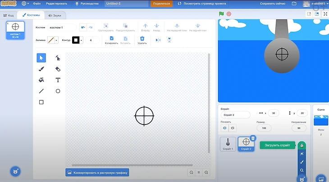Open the Контур outline color dropdown
Image resolution: width=329 pixels, height=182 pixels.
pos(78,40)
